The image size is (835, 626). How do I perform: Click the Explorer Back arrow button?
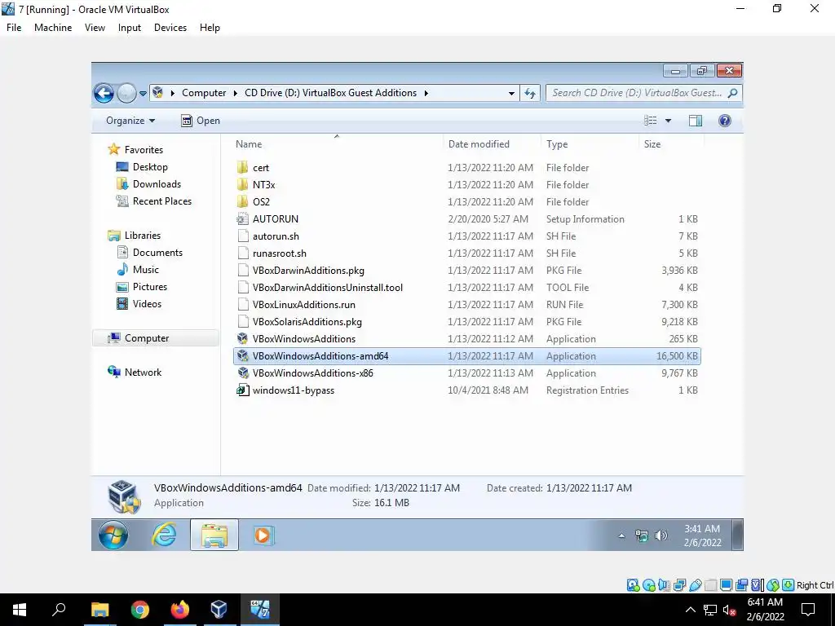click(104, 94)
